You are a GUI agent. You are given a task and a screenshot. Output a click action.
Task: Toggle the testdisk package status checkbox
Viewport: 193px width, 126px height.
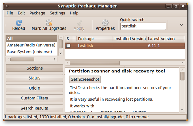pos(68,46)
